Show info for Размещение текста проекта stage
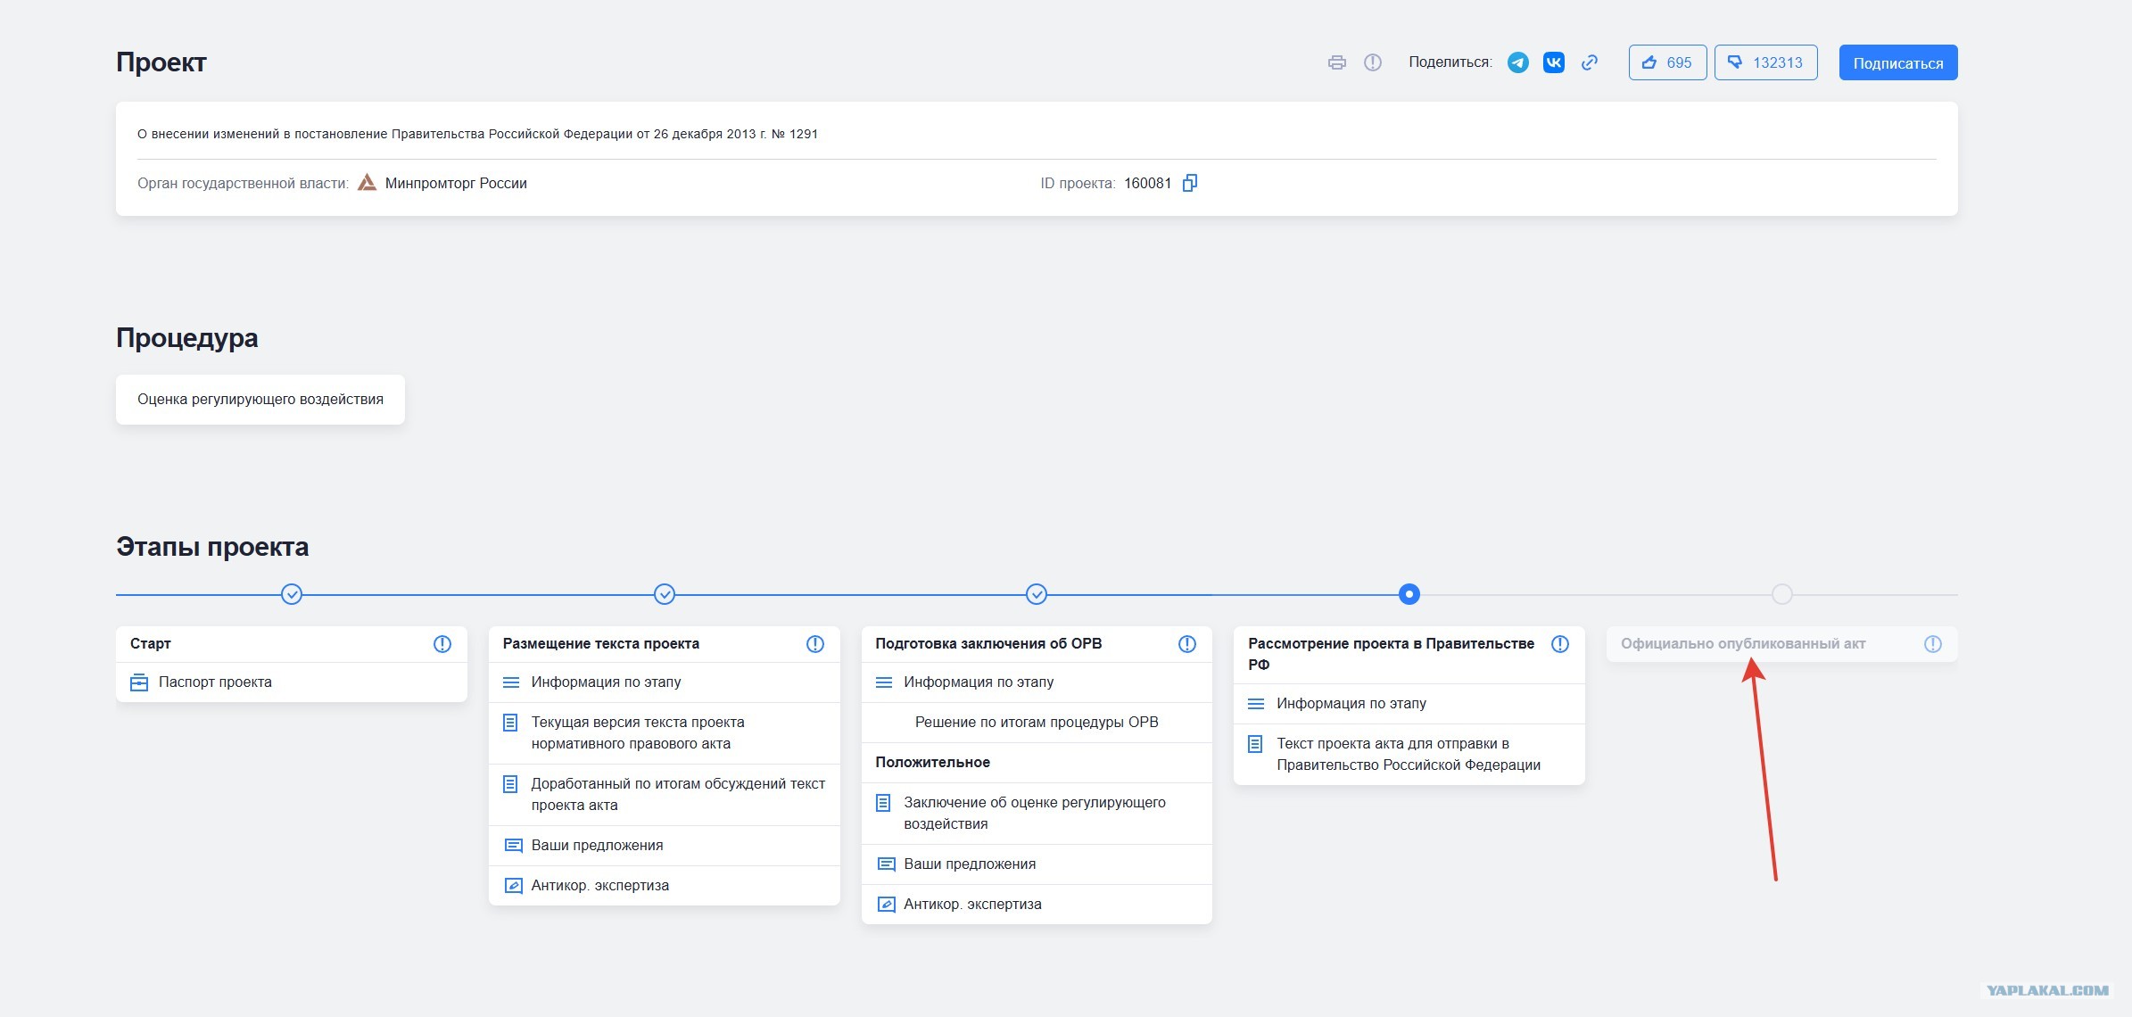 815,644
